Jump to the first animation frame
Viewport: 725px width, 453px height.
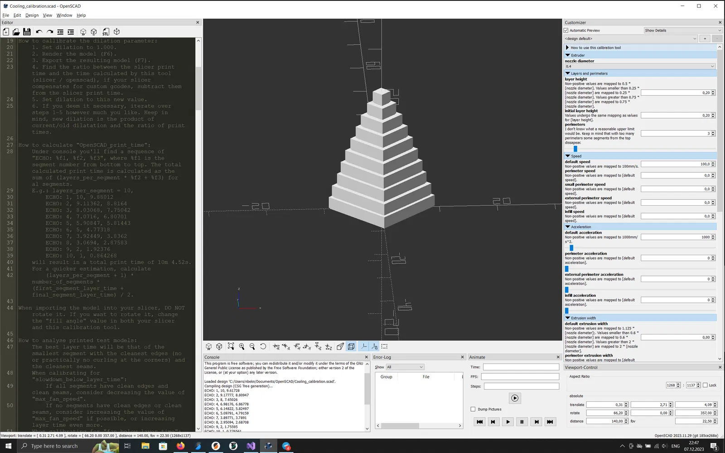(479, 422)
